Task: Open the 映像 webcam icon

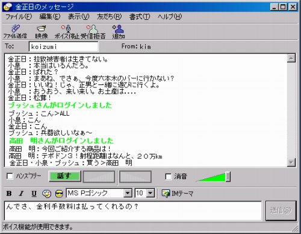Action: 42,28
